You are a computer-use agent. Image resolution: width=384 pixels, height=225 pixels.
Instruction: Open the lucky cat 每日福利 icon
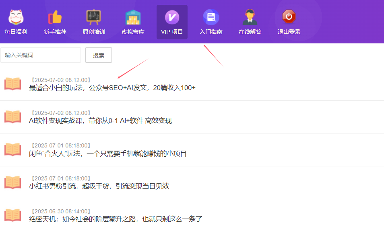[16, 17]
